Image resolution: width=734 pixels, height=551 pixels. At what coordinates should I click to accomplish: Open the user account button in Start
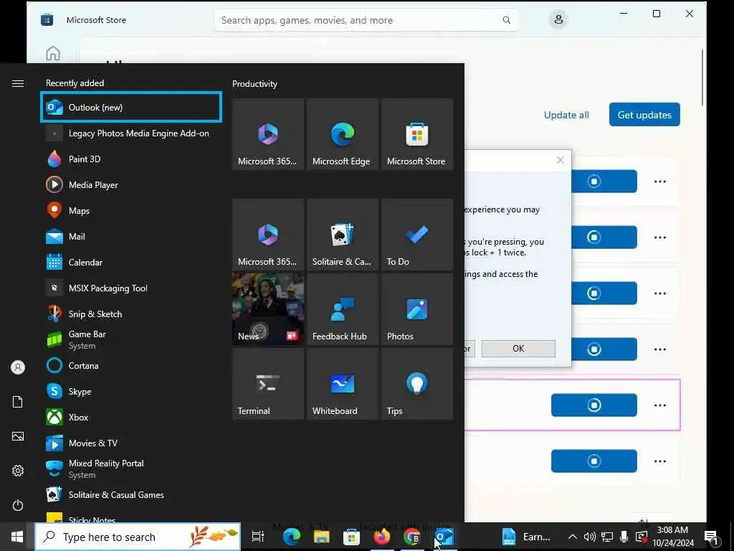[x=18, y=367]
